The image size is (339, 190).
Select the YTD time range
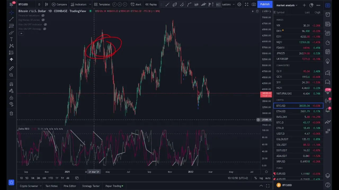click(51, 178)
